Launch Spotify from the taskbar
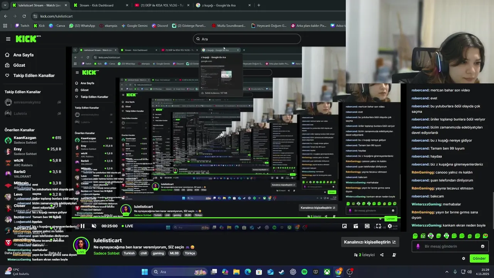The height and width of the screenshot is (278, 494). point(304,272)
